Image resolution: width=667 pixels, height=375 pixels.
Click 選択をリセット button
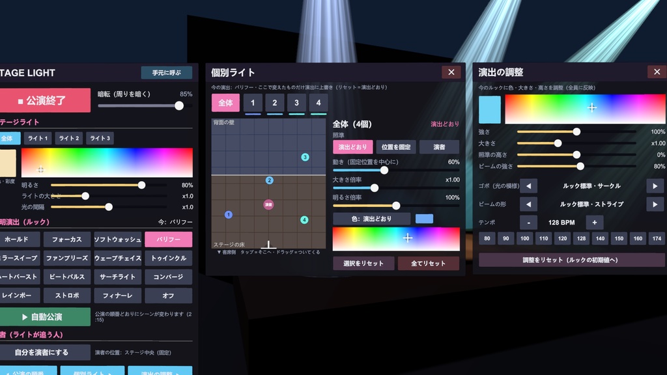pos(363,263)
